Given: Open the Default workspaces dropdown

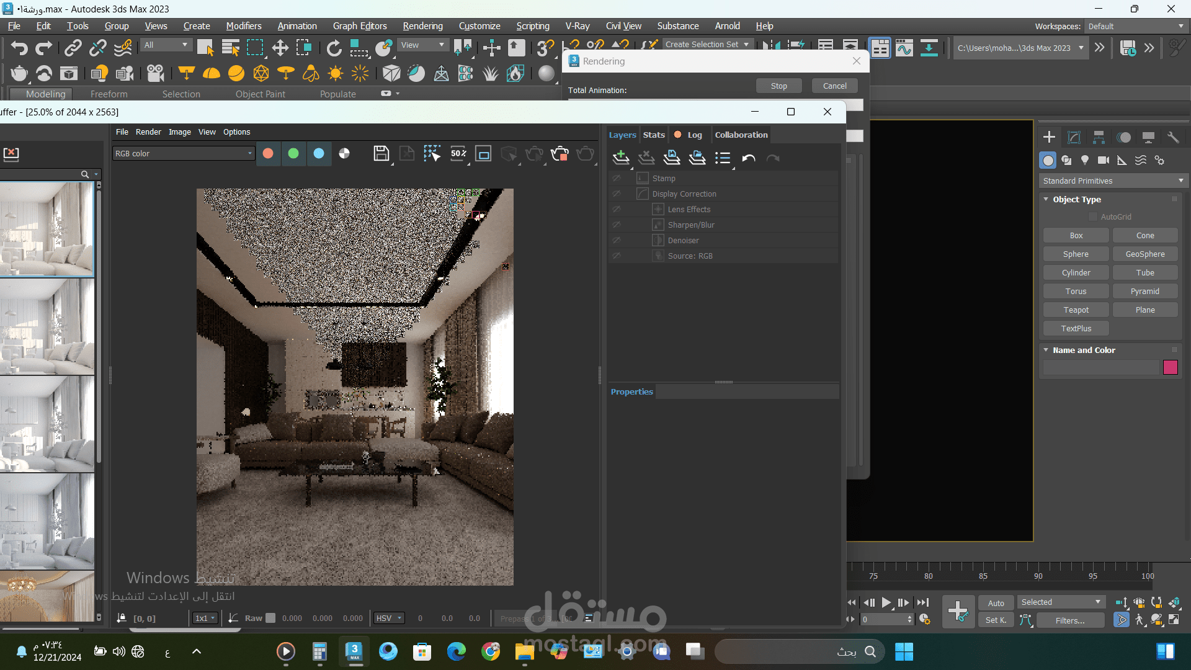Looking at the screenshot, I should click(1136, 26).
